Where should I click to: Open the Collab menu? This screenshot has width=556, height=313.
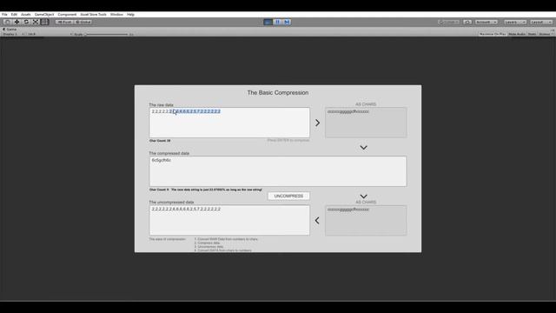[x=448, y=22]
